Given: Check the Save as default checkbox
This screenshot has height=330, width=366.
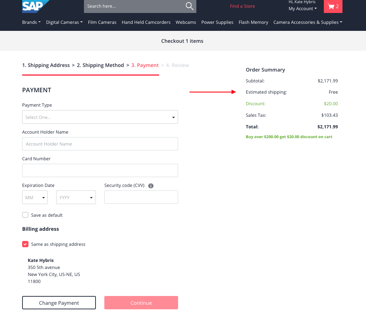Looking at the screenshot, I should pos(25,215).
